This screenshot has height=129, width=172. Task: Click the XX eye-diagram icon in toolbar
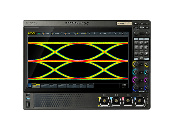tap(99, 34)
